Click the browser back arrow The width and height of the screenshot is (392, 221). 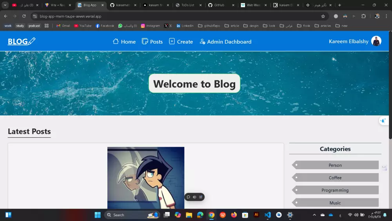[5, 16]
